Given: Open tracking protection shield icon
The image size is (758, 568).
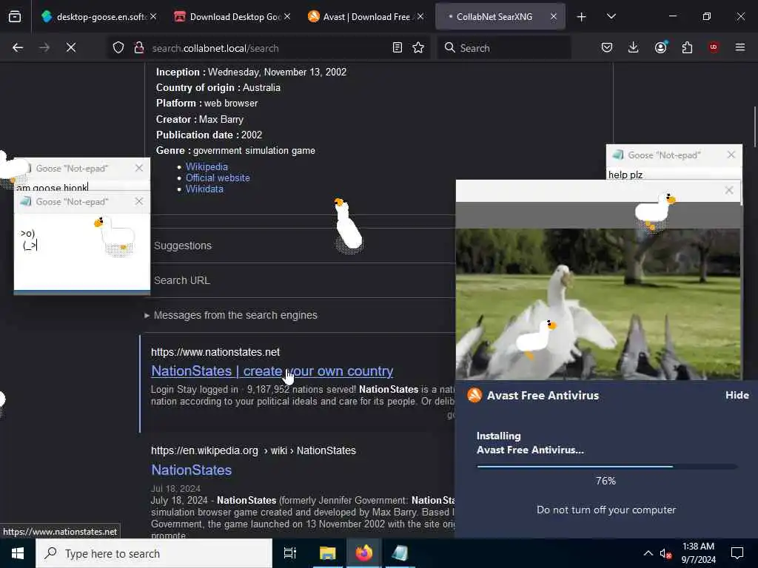Looking at the screenshot, I should coord(118,47).
